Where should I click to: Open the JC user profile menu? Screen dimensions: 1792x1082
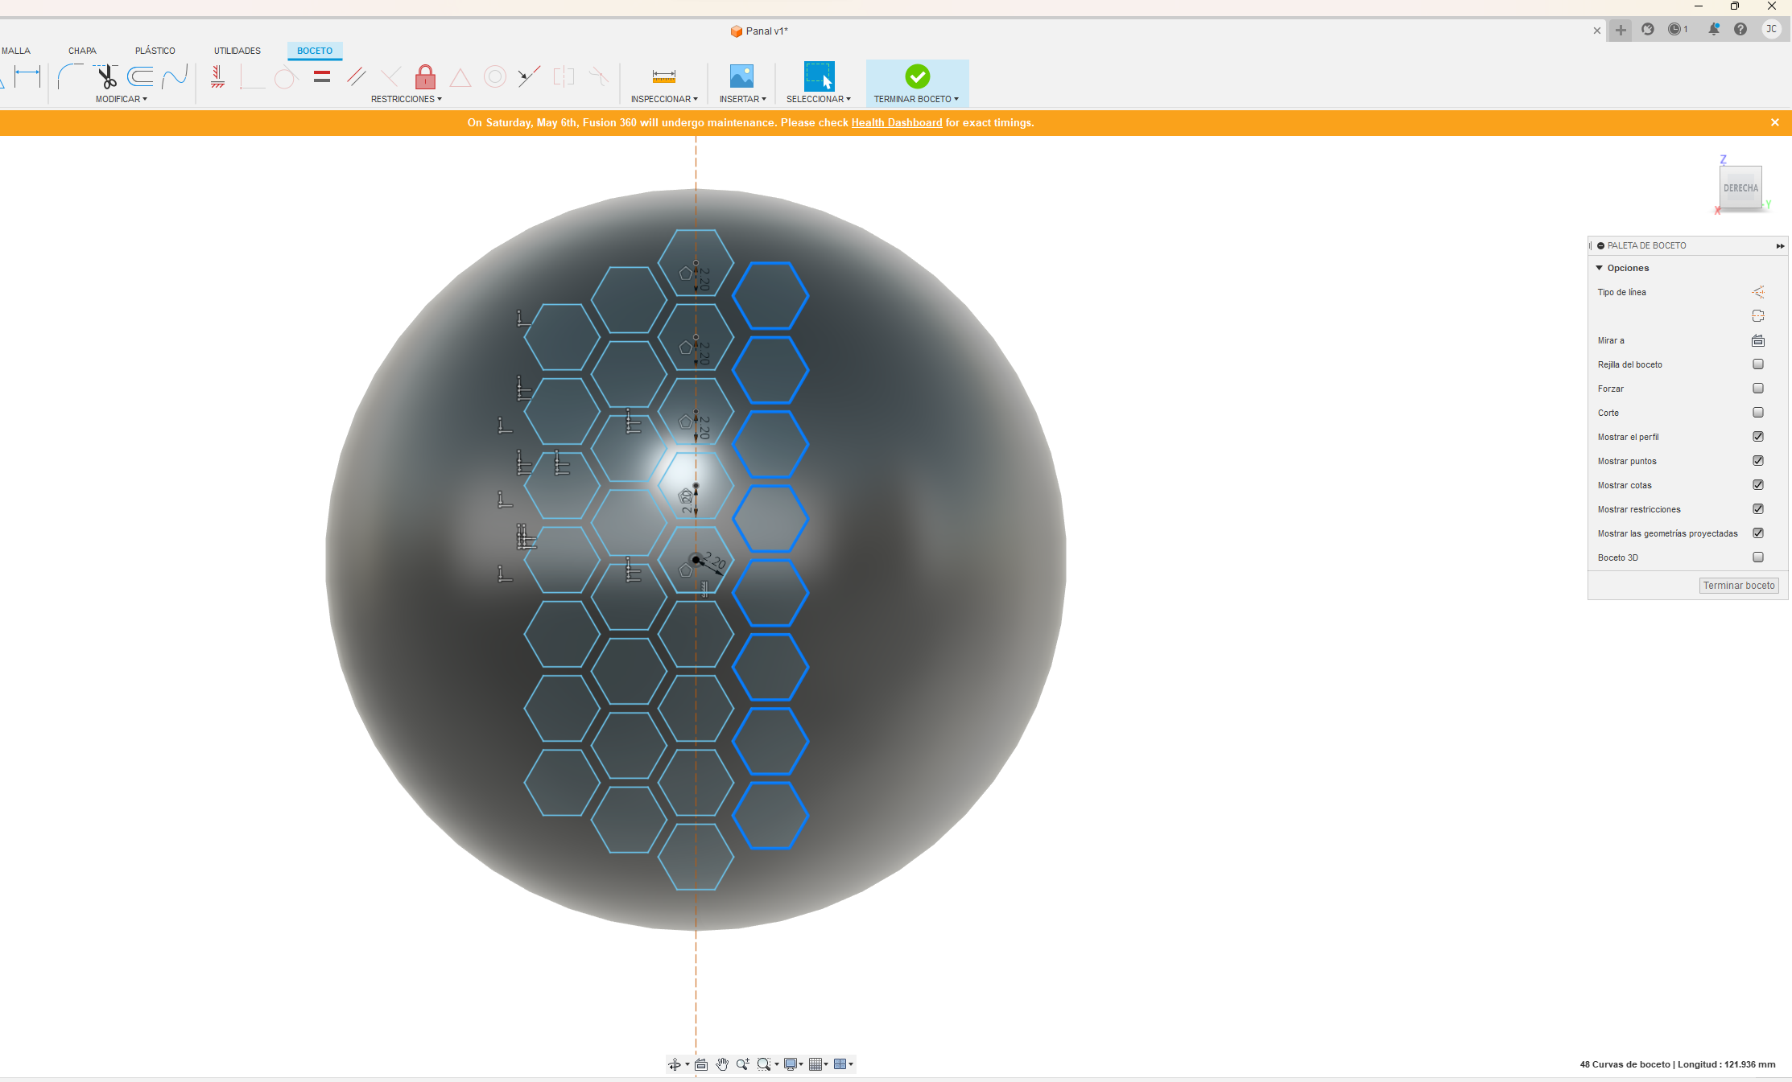click(x=1772, y=30)
